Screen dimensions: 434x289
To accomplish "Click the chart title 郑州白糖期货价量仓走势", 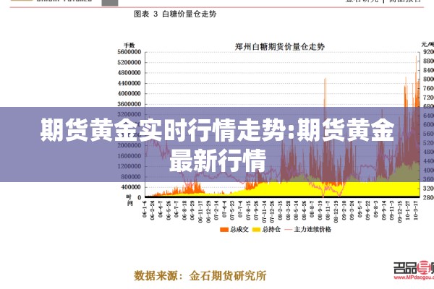I will 279,47.
